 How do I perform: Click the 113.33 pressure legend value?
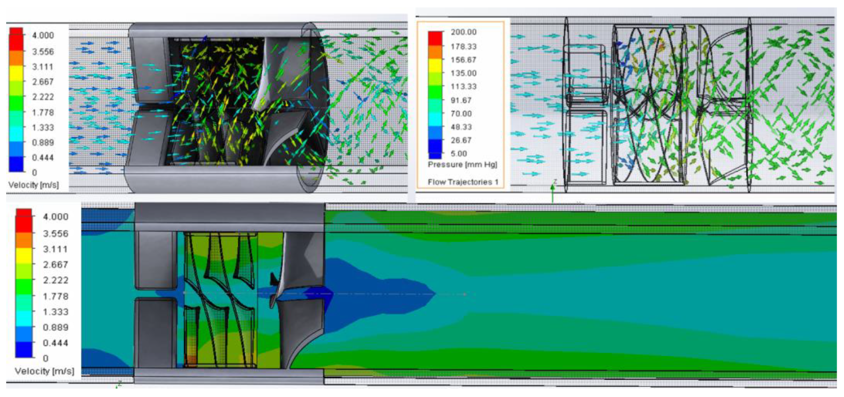click(463, 87)
